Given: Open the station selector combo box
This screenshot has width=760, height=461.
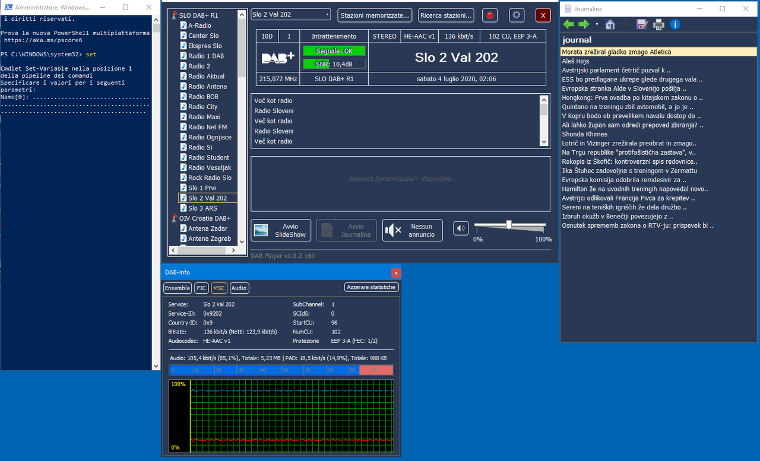Looking at the screenshot, I should pyautogui.click(x=291, y=14).
